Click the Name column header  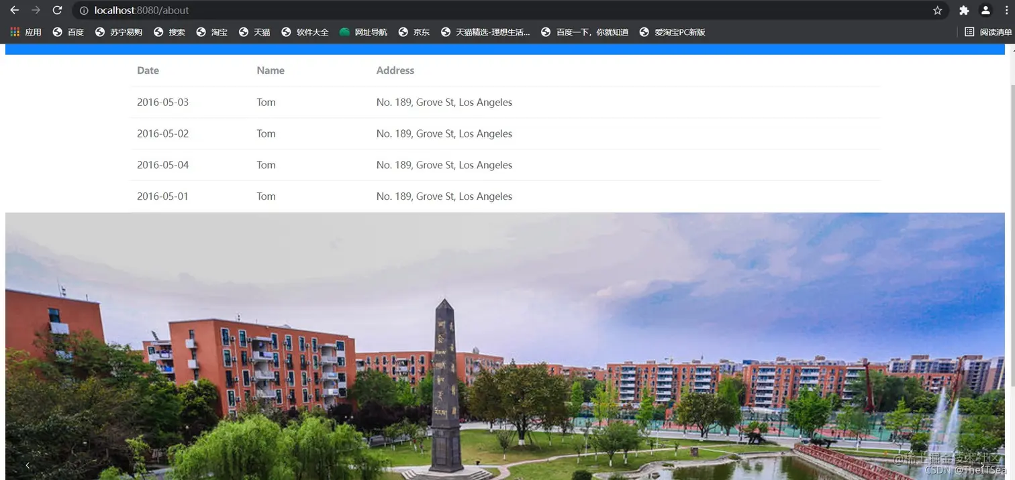pos(271,70)
